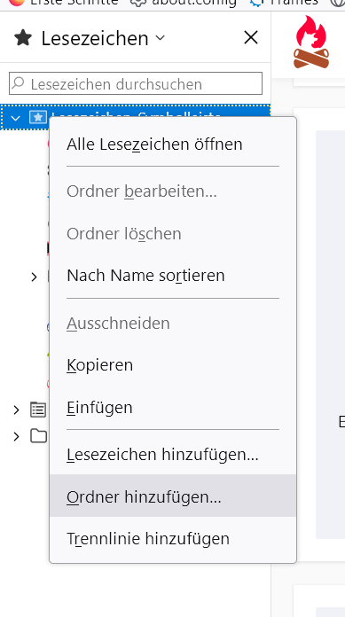Expand the collapsed subfolder chevron inside toolbar folder

pyautogui.click(x=34, y=277)
